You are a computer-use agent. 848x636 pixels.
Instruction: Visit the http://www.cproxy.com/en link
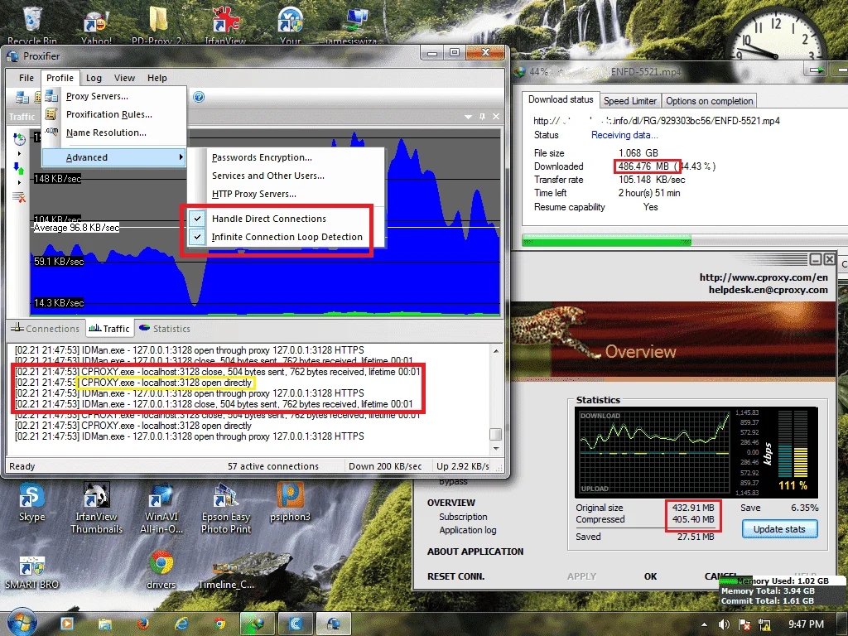[x=763, y=277]
